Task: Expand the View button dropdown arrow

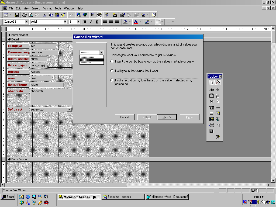Action: pos(10,15)
